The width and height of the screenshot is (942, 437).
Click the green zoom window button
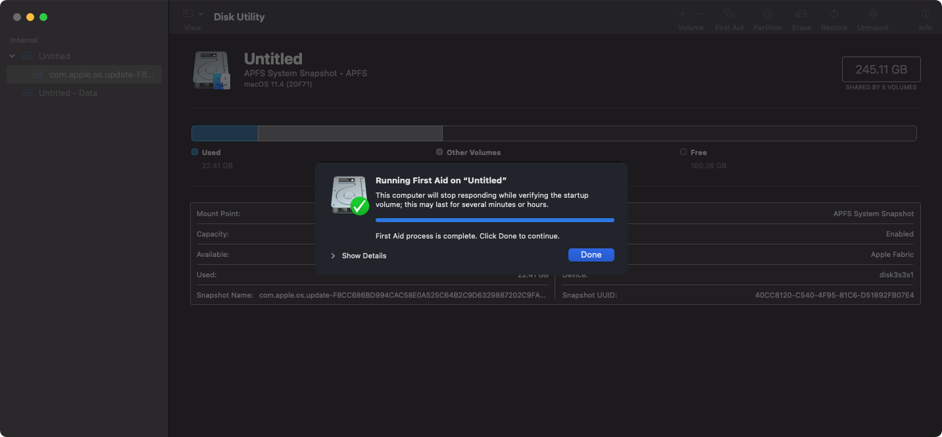click(x=43, y=17)
